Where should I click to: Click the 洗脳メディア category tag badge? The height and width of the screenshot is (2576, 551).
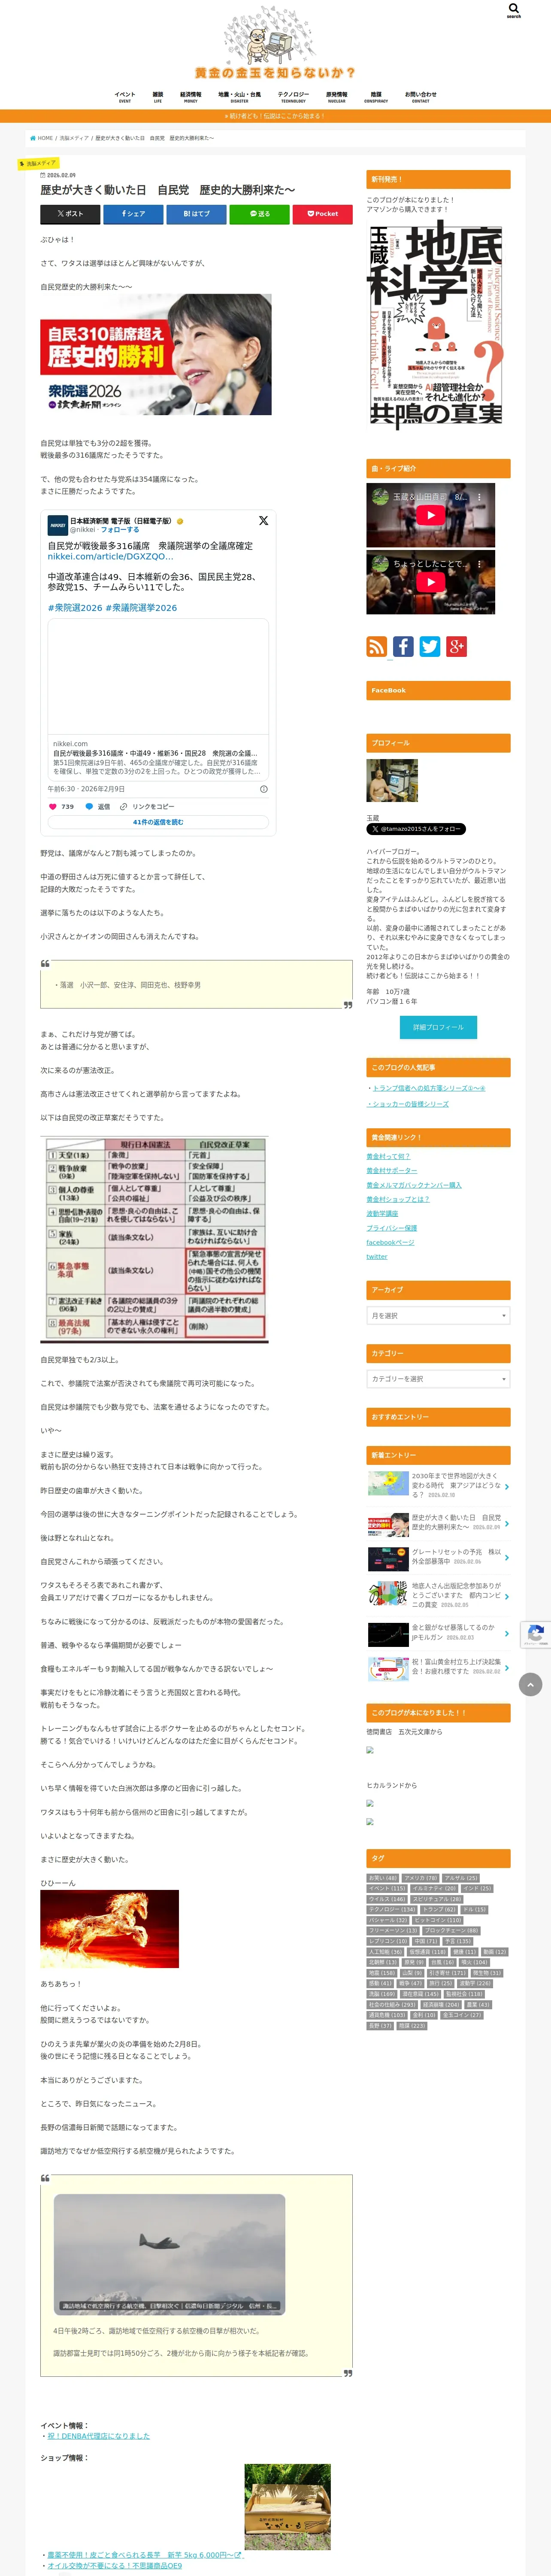39,163
